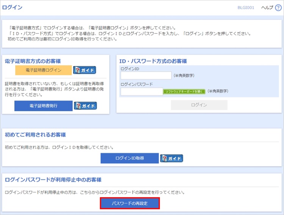The height and width of the screenshot is (215, 284).
Task: Open the software keyboard with the green button
Action: tap(184, 91)
